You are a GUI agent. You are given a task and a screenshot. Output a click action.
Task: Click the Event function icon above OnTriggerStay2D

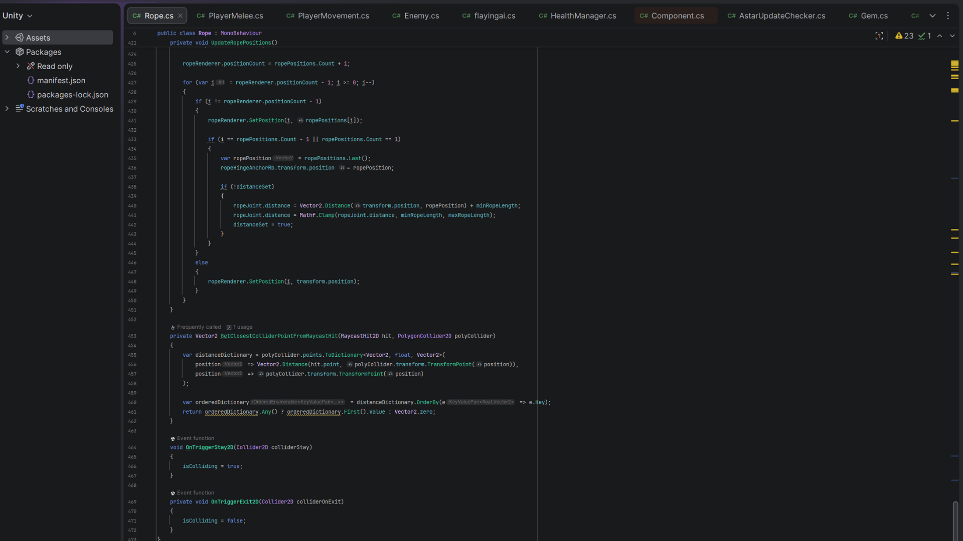pos(173,439)
